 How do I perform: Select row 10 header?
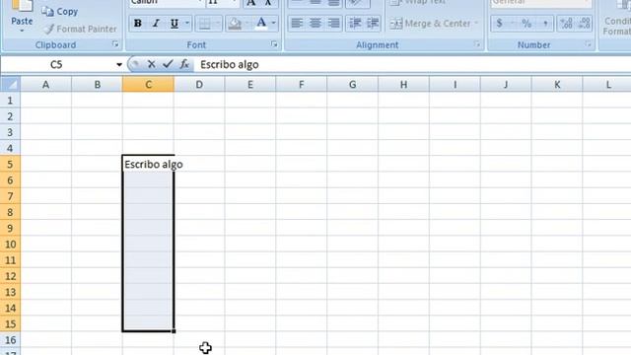tap(10, 245)
